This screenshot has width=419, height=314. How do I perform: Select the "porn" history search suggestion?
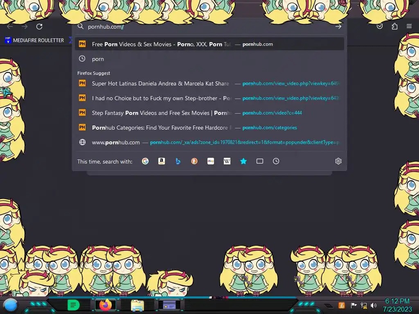(209, 59)
